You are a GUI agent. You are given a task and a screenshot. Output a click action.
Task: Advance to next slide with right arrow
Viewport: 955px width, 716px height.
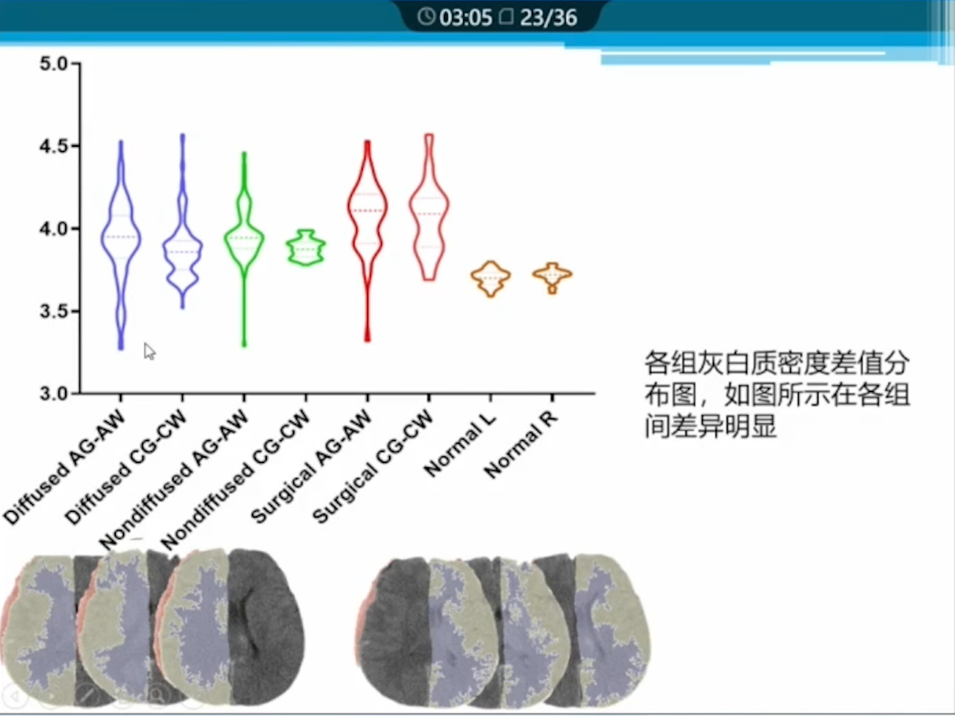[x=53, y=696]
